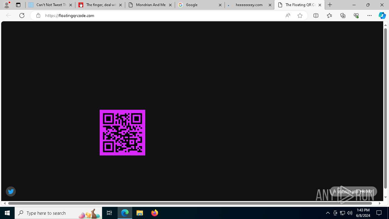Open Settings and more menu
This screenshot has height=219, width=389.
[x=370, y=16]
